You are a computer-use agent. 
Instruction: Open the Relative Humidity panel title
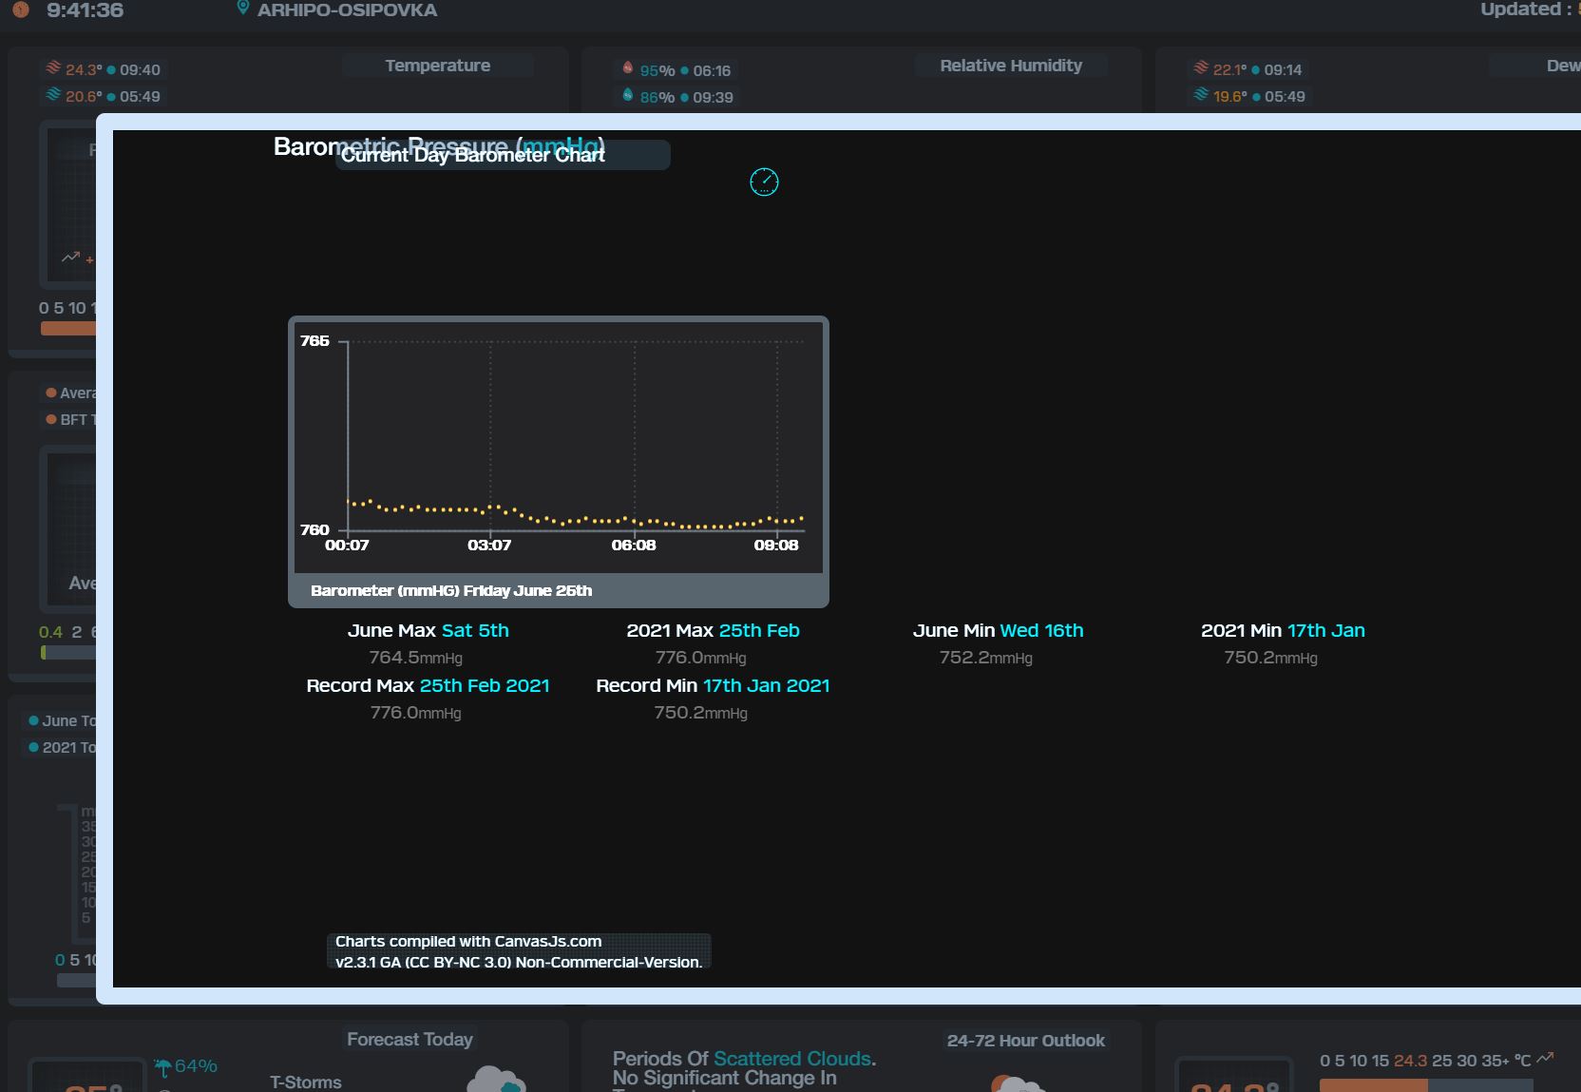point(1011,66)
